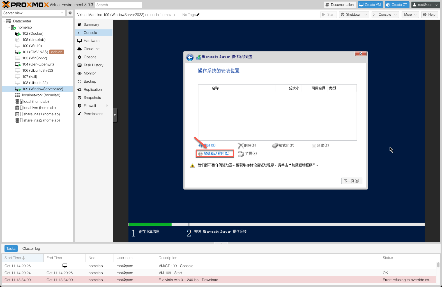442x287 pixels.
Task: Click the local (homelab) storage icon
Action: [x=19, y=102]
